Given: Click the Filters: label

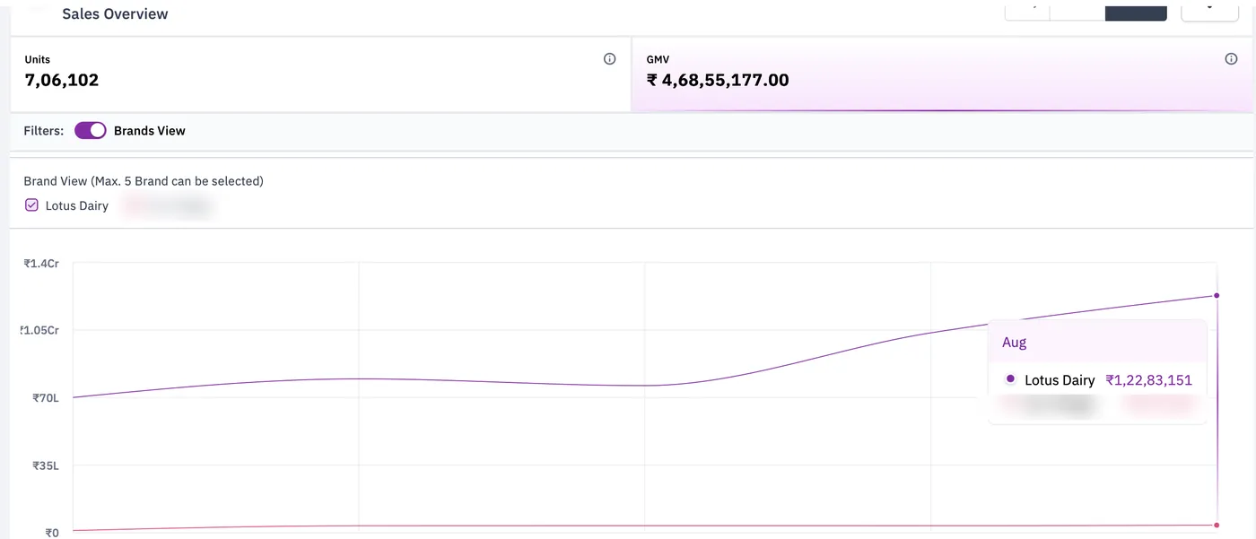Looking at the screenshot, I should click(x=44, y=130).
